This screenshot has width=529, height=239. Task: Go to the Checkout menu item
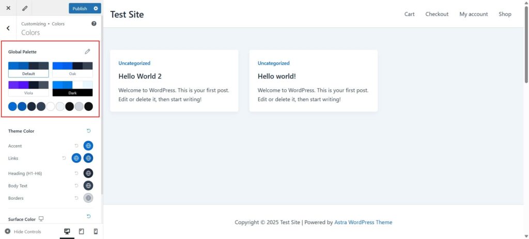pos(437,14)
